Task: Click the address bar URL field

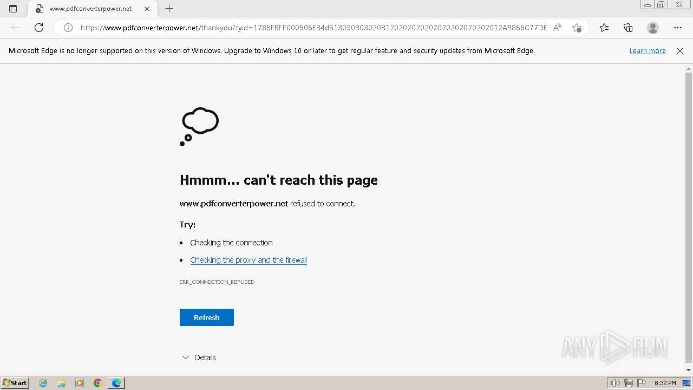Action: [313, 28]
